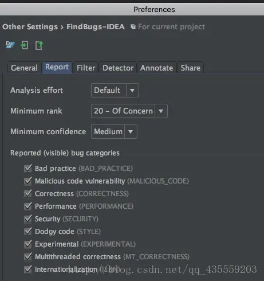
Task: Open the Minimum confidence dropdown
Action: [x=114, y=131]
